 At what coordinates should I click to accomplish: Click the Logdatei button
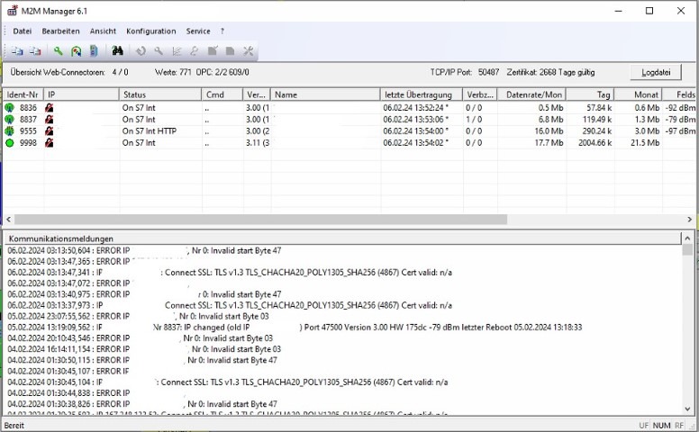click(x=656, y=72)
